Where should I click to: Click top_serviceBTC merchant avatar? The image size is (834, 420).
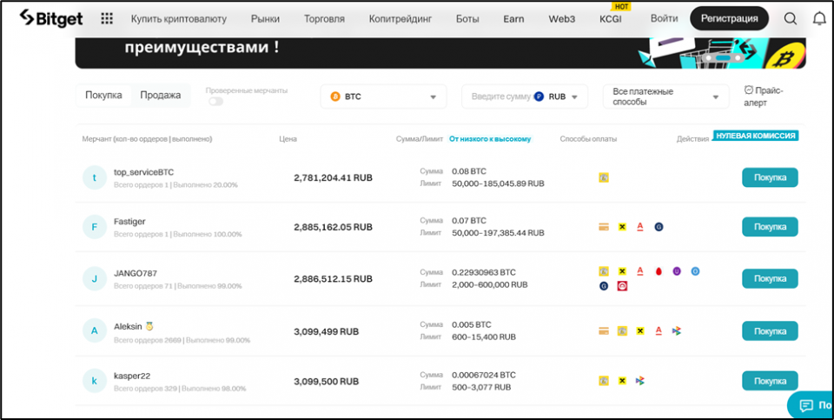click(94, 177)
